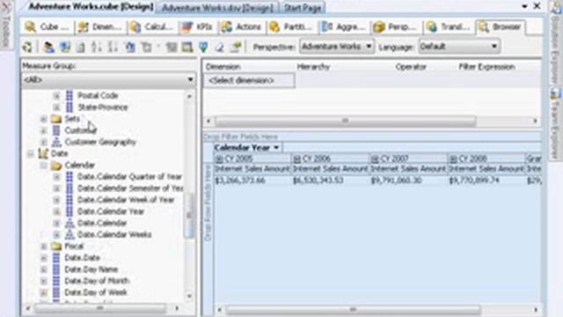
Task: Click the Process cube toolbar icon
Action: pyautogui.click(x=27, y=47)
